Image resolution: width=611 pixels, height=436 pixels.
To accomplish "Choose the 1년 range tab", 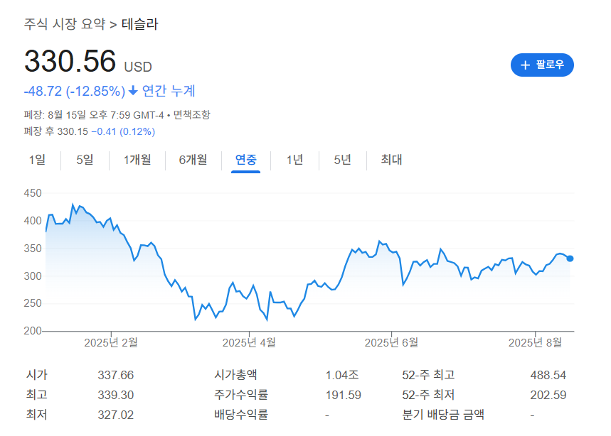I will pyautogui.click(x=294, y=160).
